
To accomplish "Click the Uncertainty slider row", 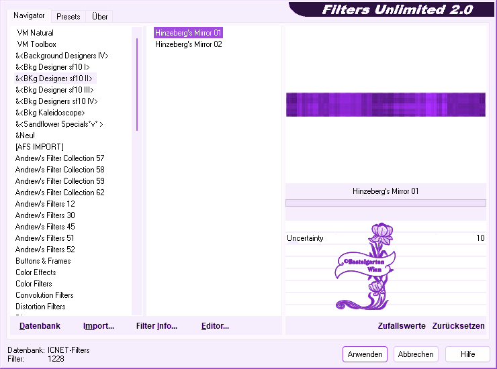I will pyautogui.click(x=385, y=238).
